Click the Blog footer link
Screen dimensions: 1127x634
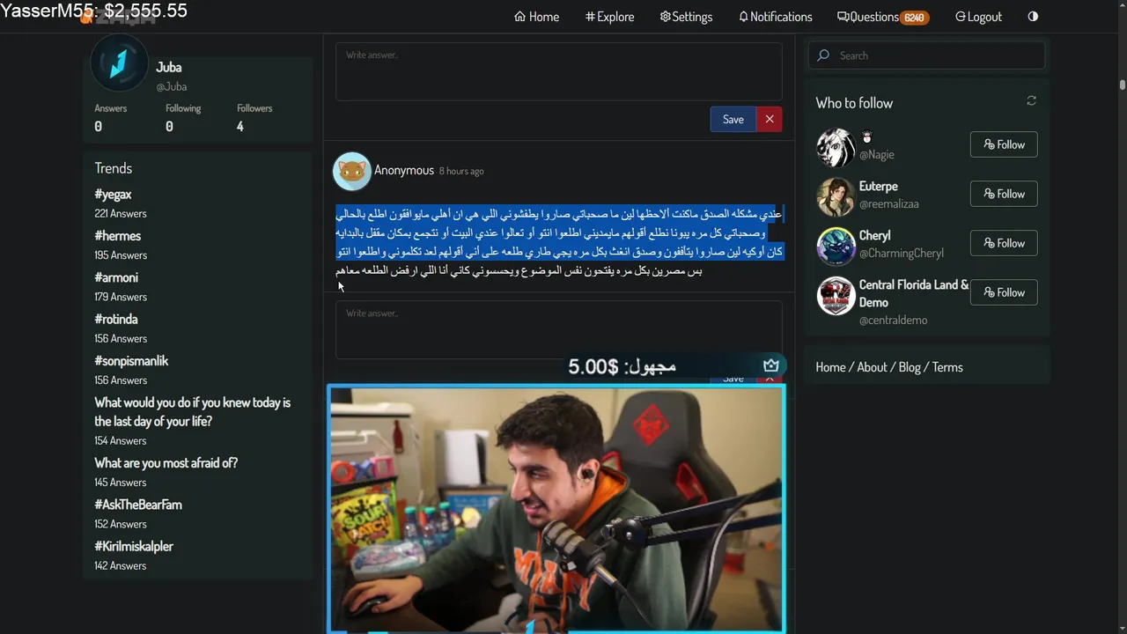click(x=910, y=367)
